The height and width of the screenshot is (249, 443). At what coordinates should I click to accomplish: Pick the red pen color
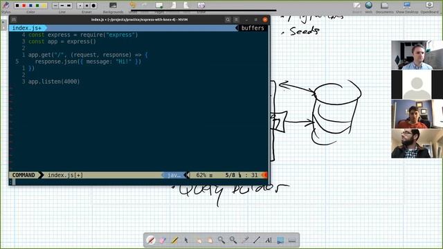[x=24, y=6]
